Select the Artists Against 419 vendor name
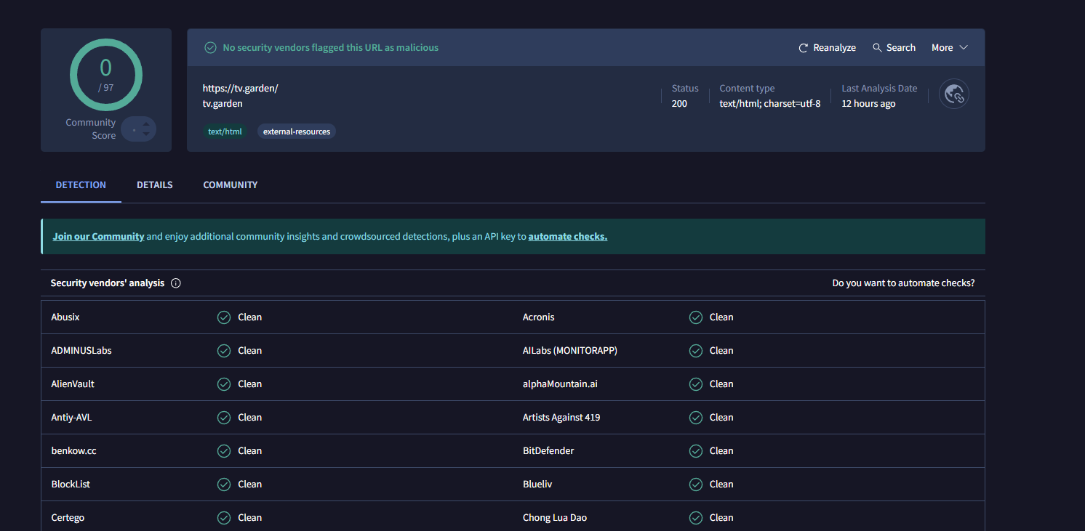The width and height of the screenshot is (1085, 531). coord(561,418)
